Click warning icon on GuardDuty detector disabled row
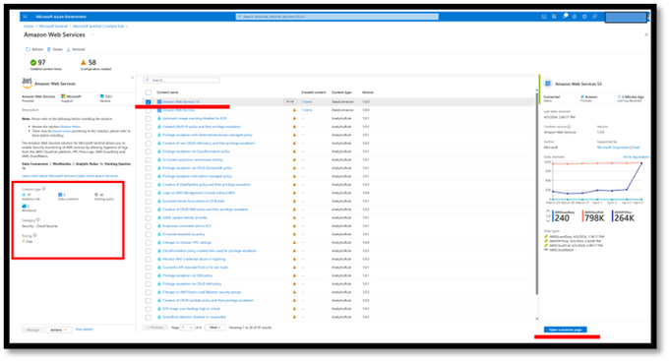 294,317
